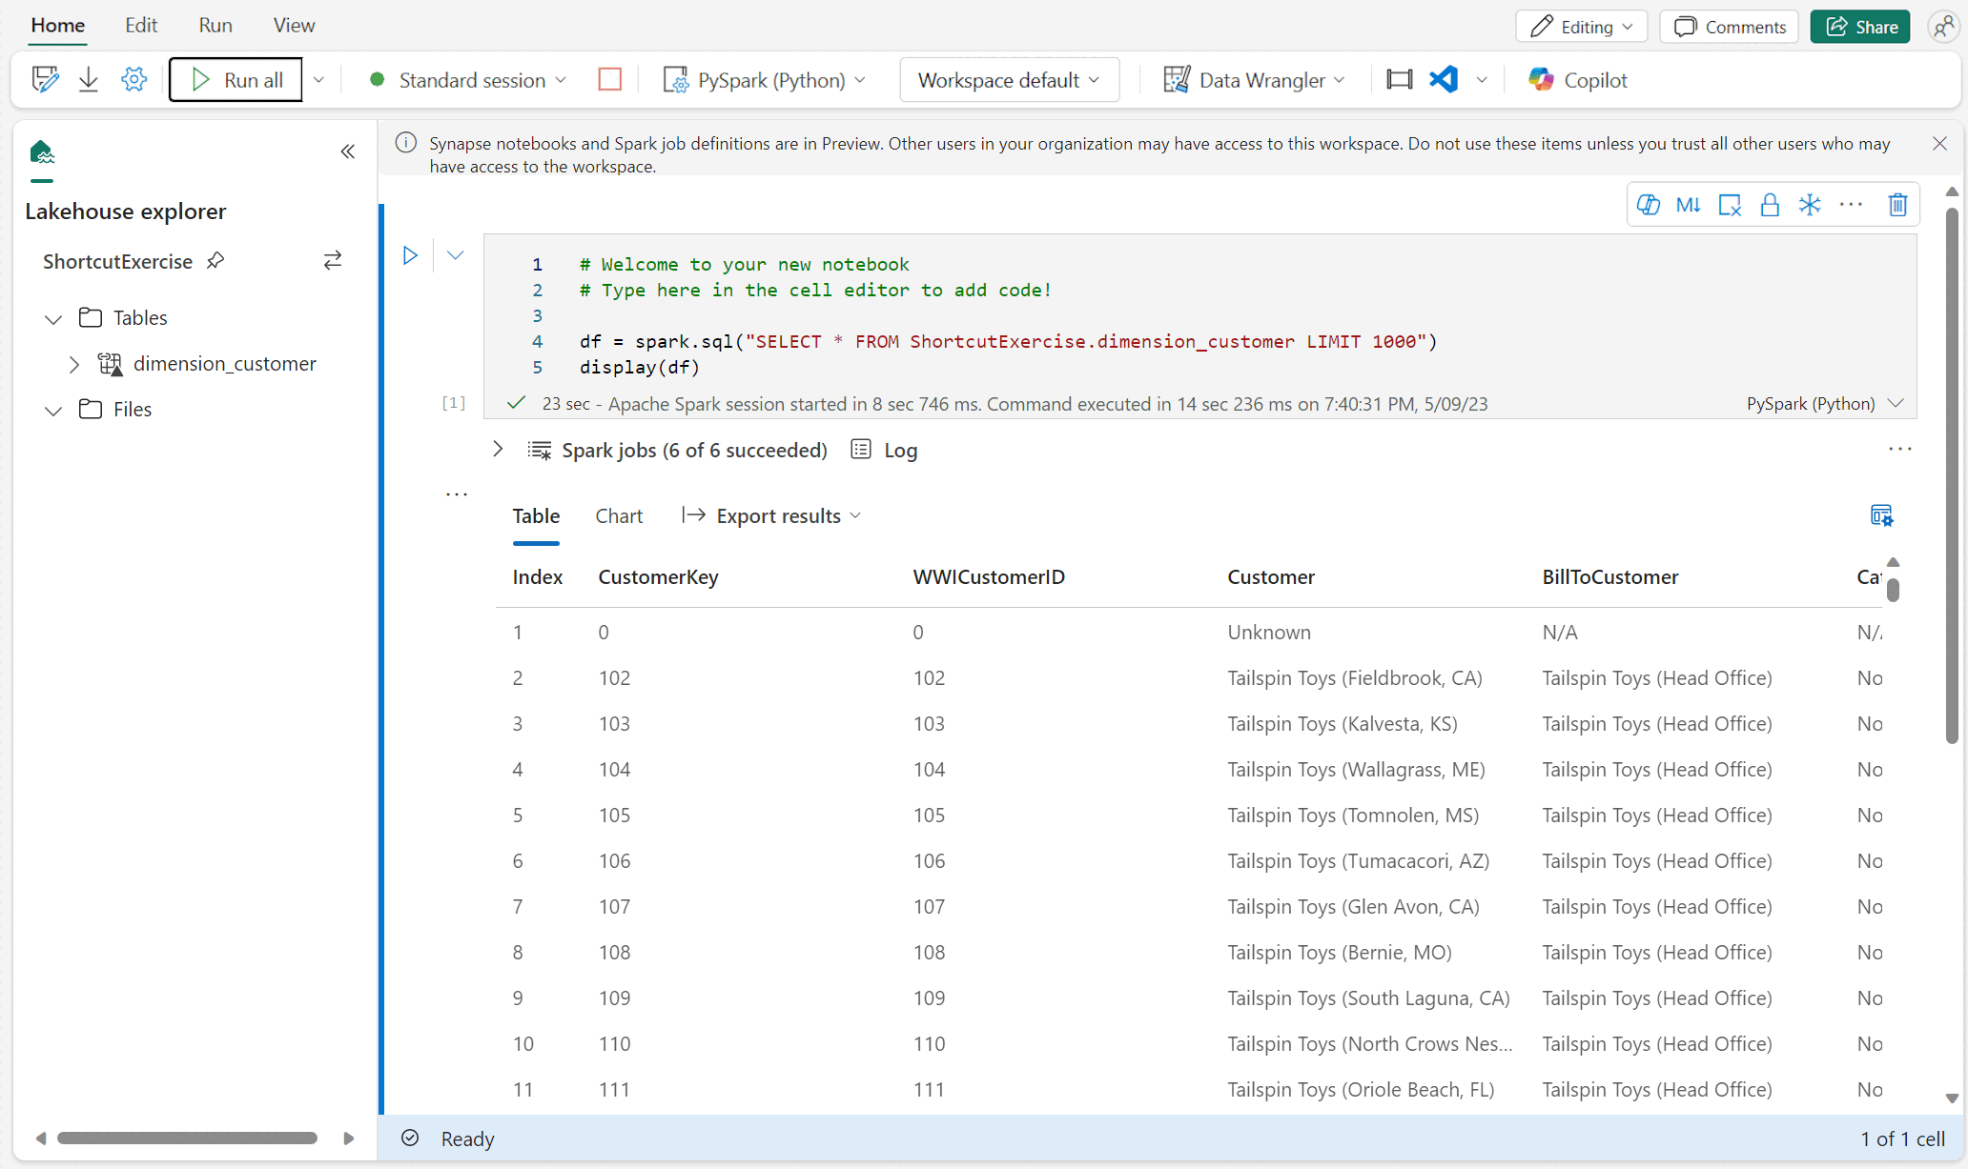Delete the cell with trash icon

(x=1897, y=205)
